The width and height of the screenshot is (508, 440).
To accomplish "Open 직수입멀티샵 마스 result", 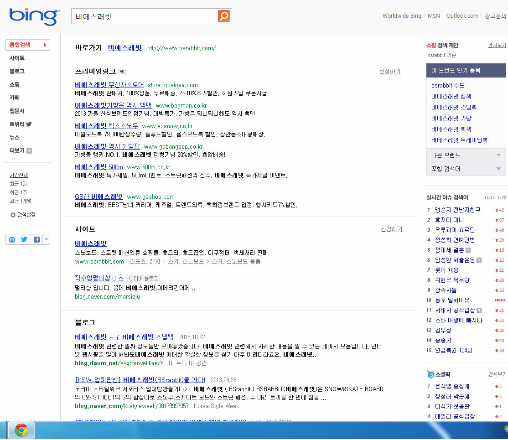I will coord(99,278).
